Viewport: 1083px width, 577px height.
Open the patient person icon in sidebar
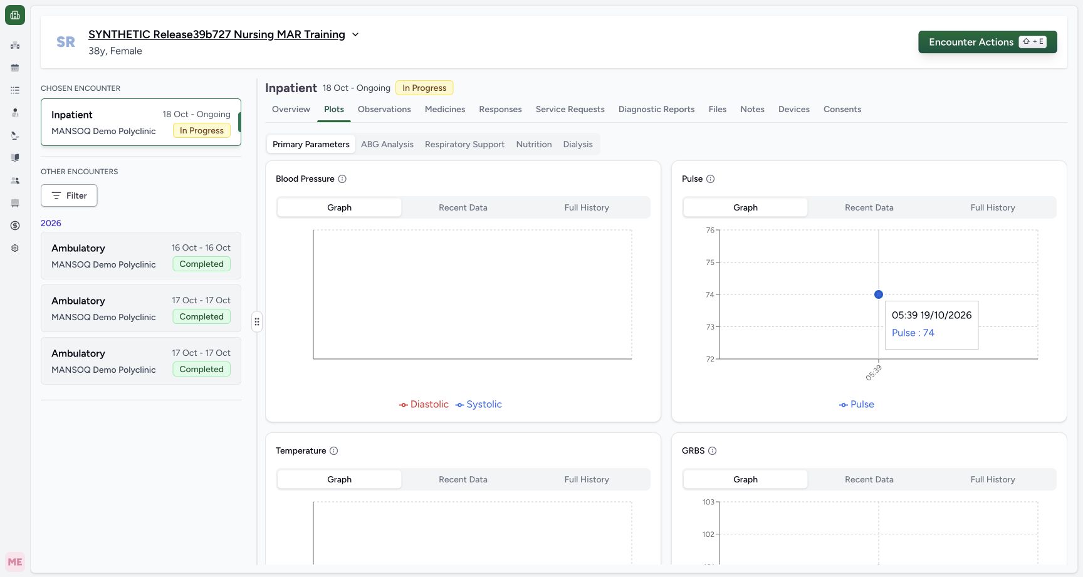click(15, 113)
